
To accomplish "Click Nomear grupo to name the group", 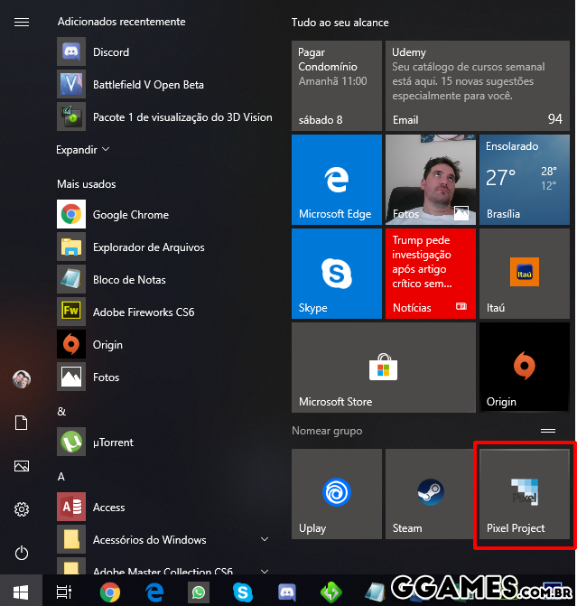I will point(327,431).
